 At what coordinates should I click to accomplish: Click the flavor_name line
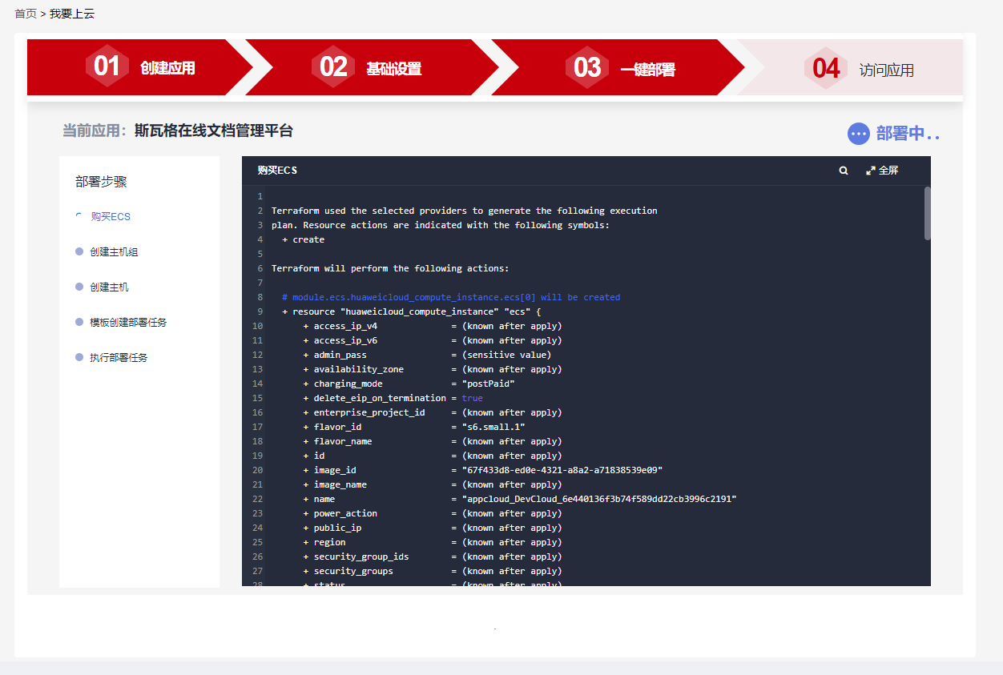433,441
